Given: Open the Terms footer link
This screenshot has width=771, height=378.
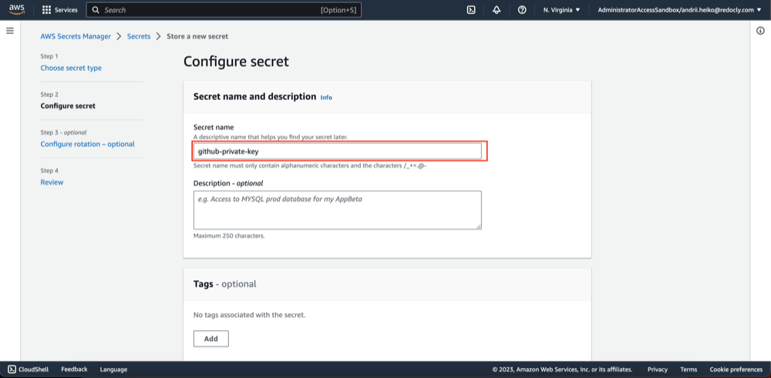Looking at the screenshot, I should click(x=689, y=370).
